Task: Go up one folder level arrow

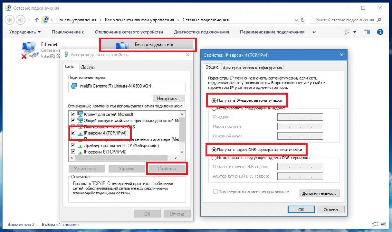Action: [36, 20]
